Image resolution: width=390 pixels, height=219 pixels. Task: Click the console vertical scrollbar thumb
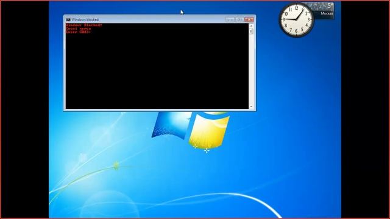[251, 31]
